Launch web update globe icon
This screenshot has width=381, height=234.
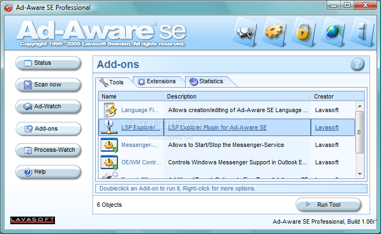[333, 32]
